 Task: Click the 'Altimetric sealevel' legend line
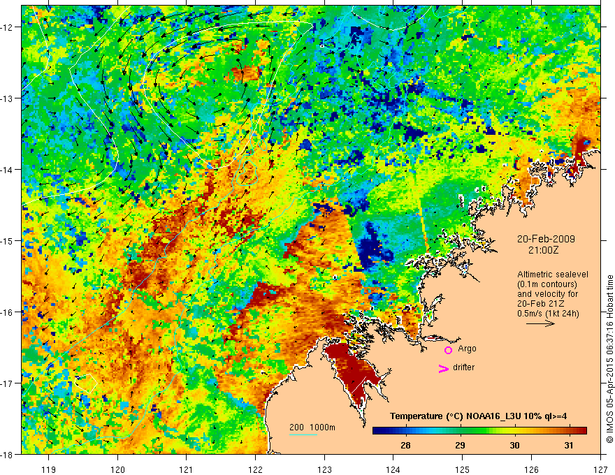coord(553,275)
